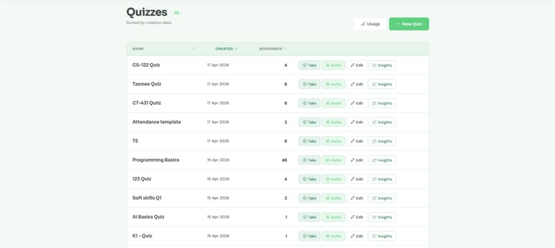
Task: Select the Attendance template name
Action: (156, 122)
